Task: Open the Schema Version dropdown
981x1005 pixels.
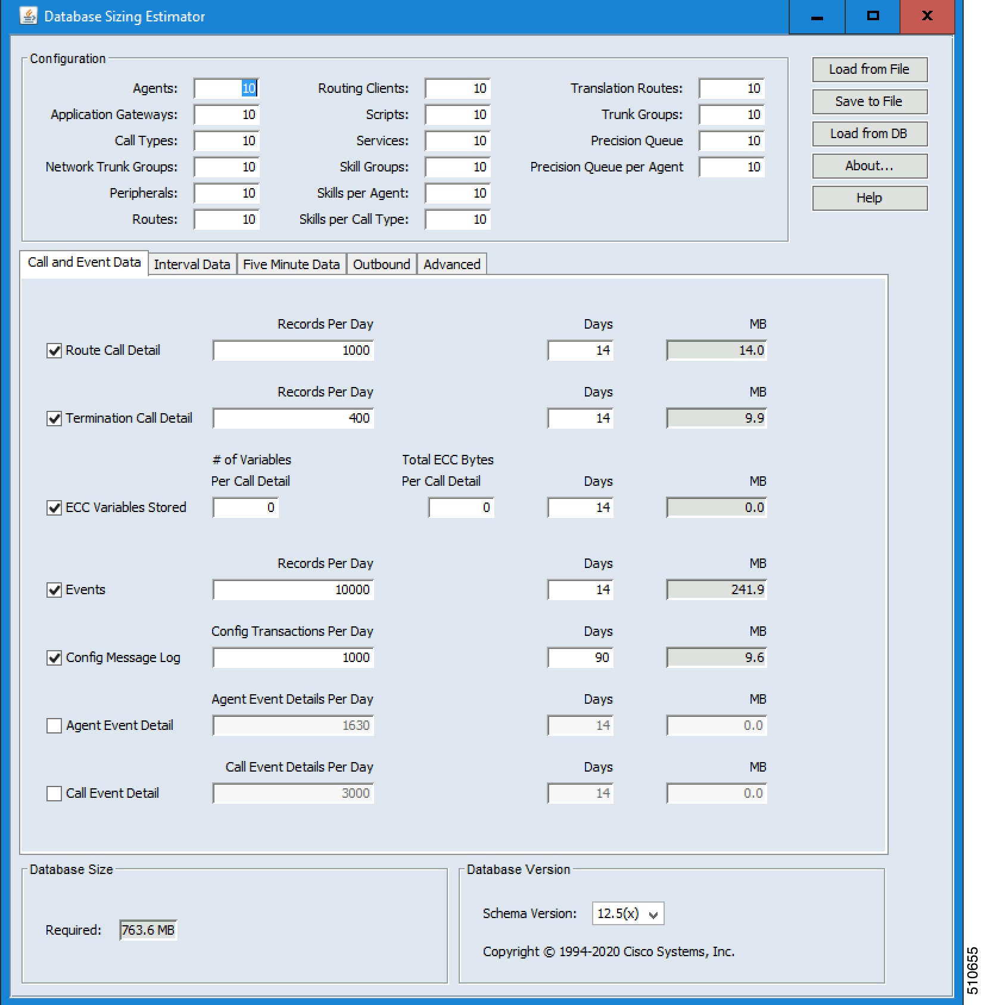Action: 628,913
